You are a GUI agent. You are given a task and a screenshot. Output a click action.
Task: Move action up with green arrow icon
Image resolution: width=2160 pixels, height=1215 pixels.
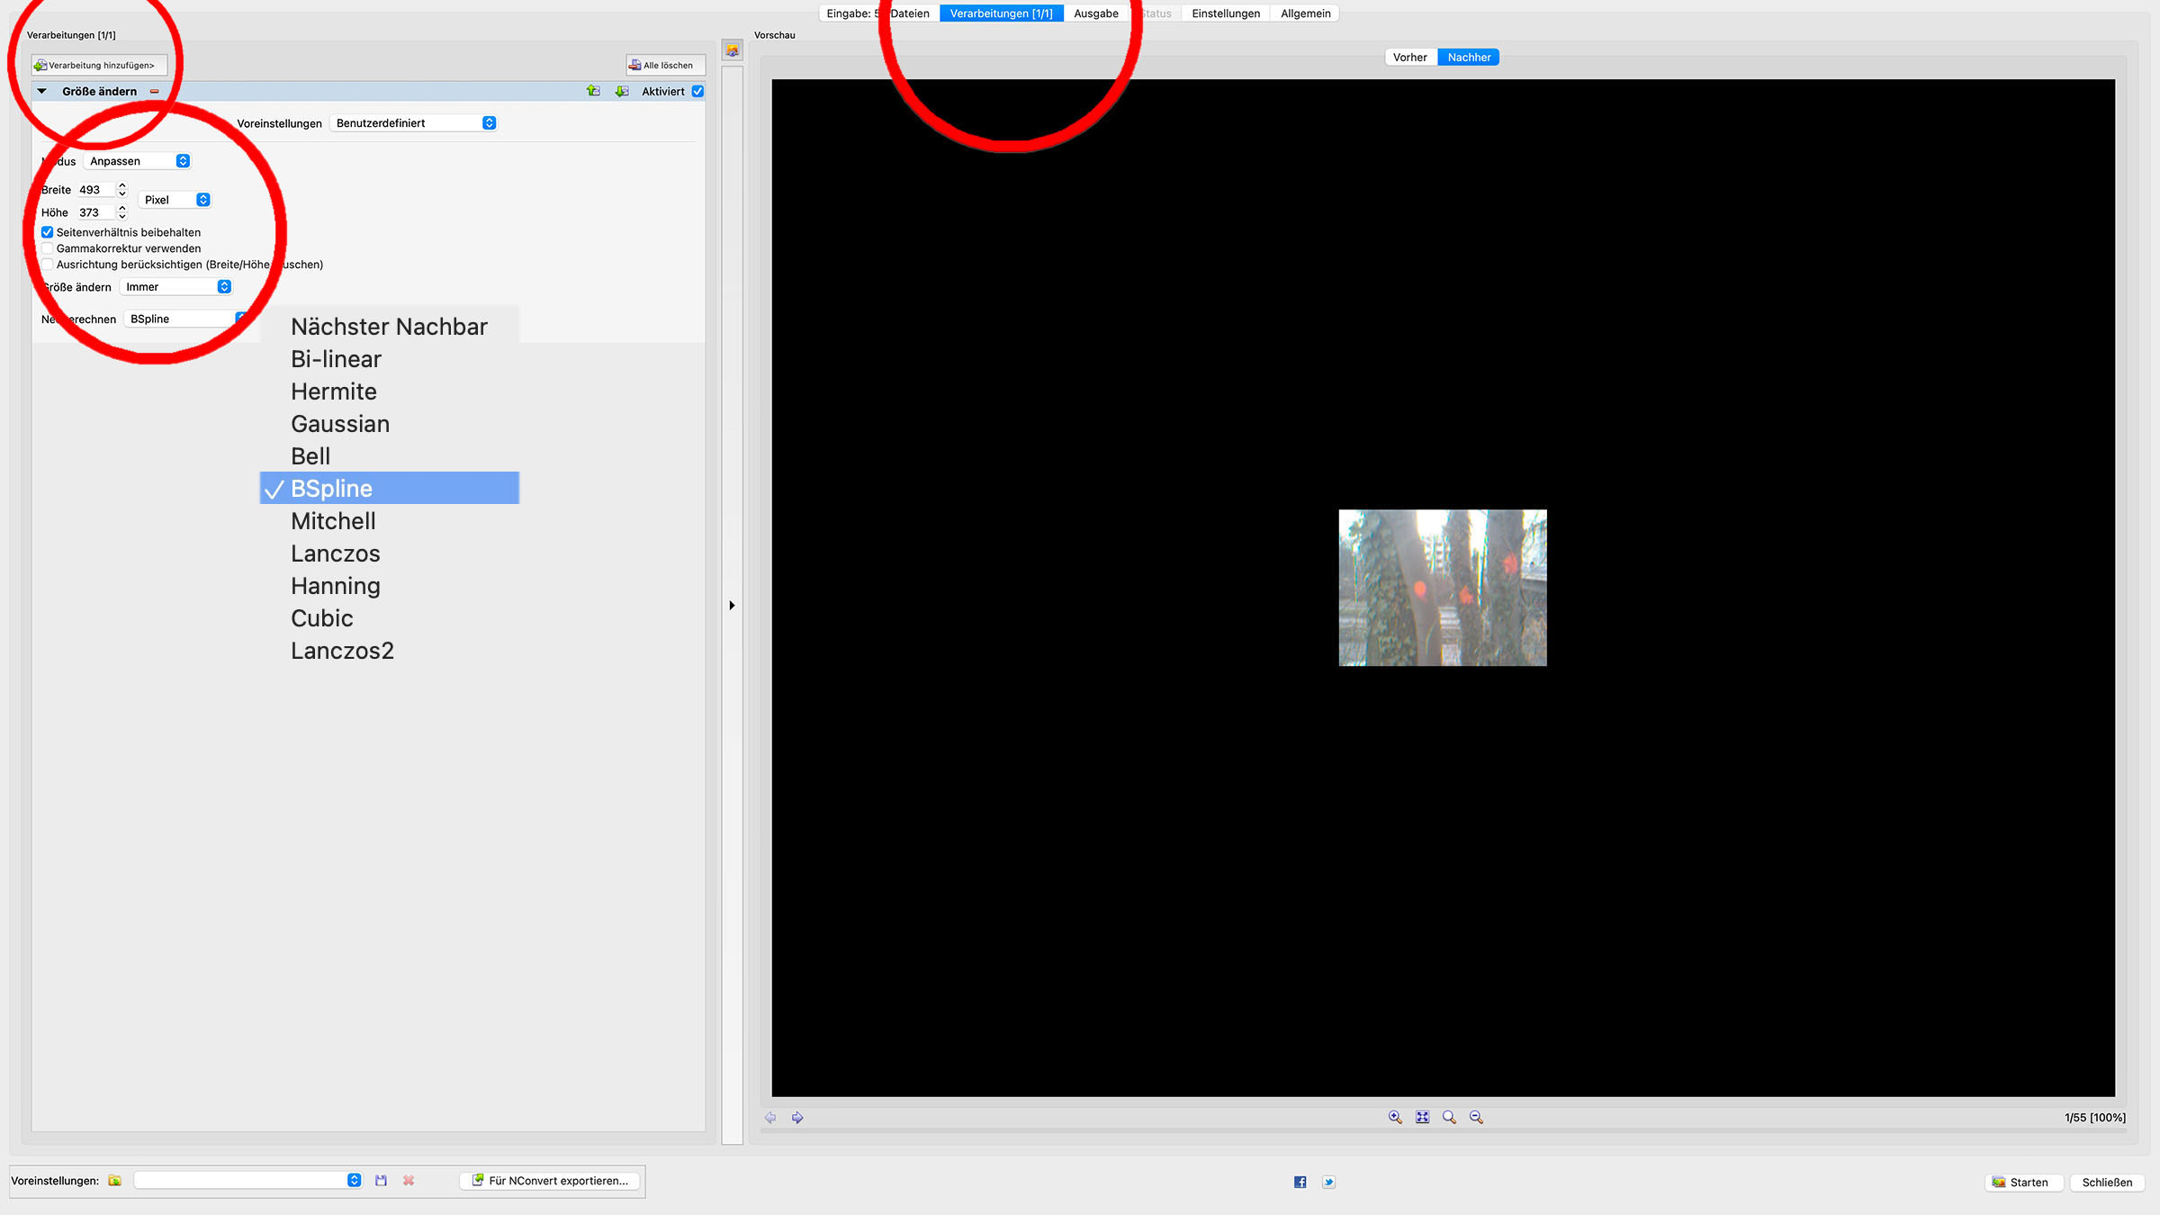593,91
